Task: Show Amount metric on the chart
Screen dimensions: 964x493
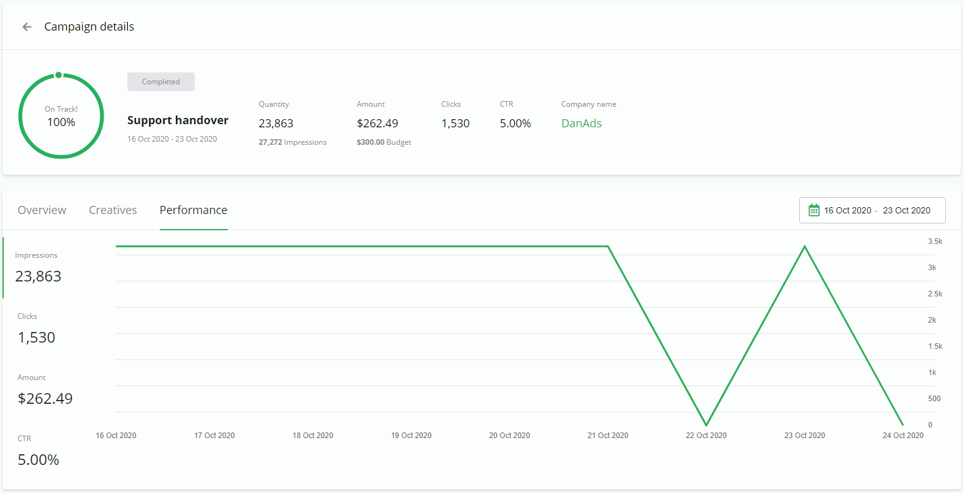Action: pyautogui.click(x=45, y=390)
